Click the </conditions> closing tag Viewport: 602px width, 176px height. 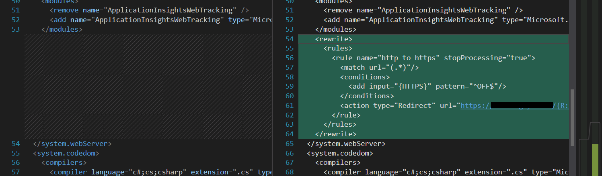(x=367, y=96)
